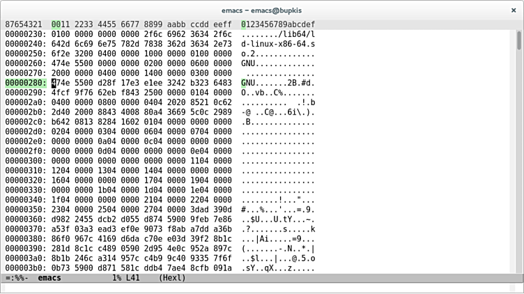Click the GNU text on row 00000260
This screenshot has height=294, width=524.
coord(249,63)
